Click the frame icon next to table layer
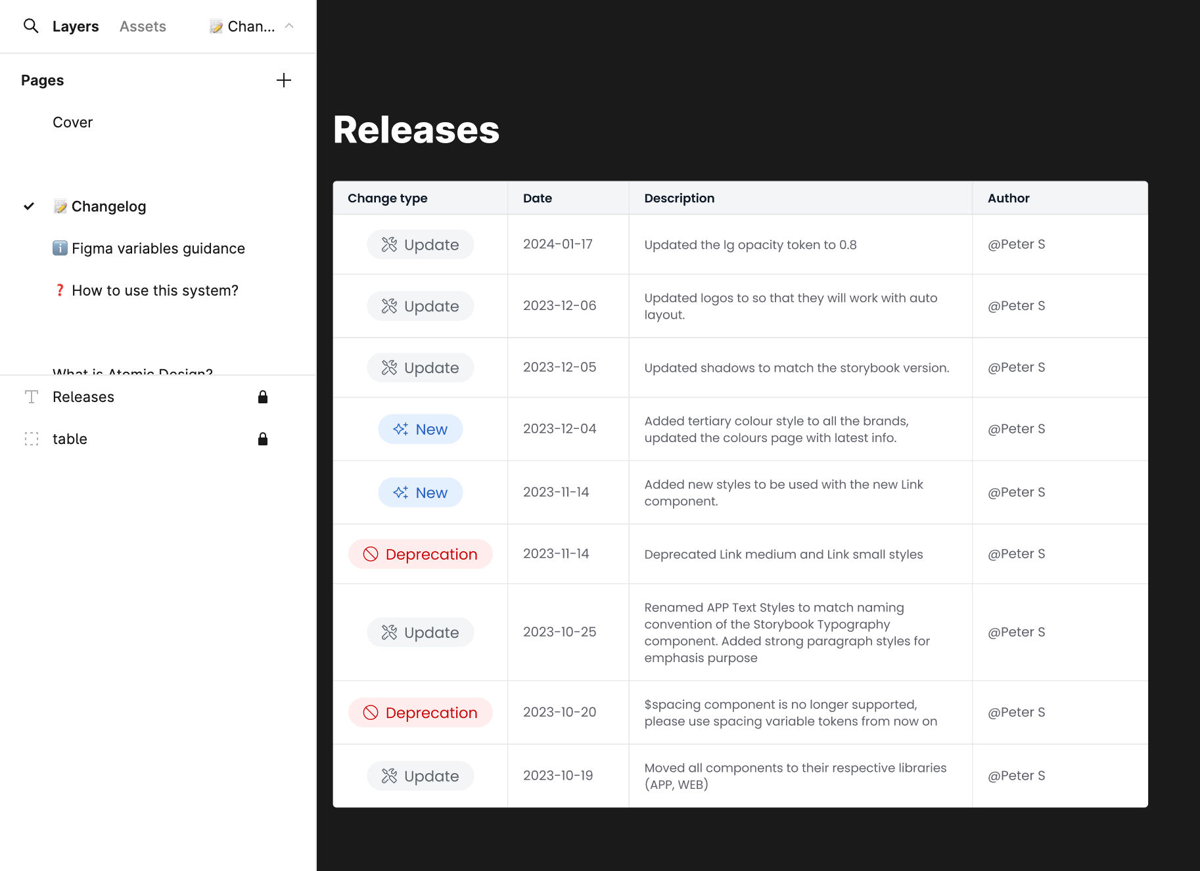The image size is (1200, 871). point(31,438)
